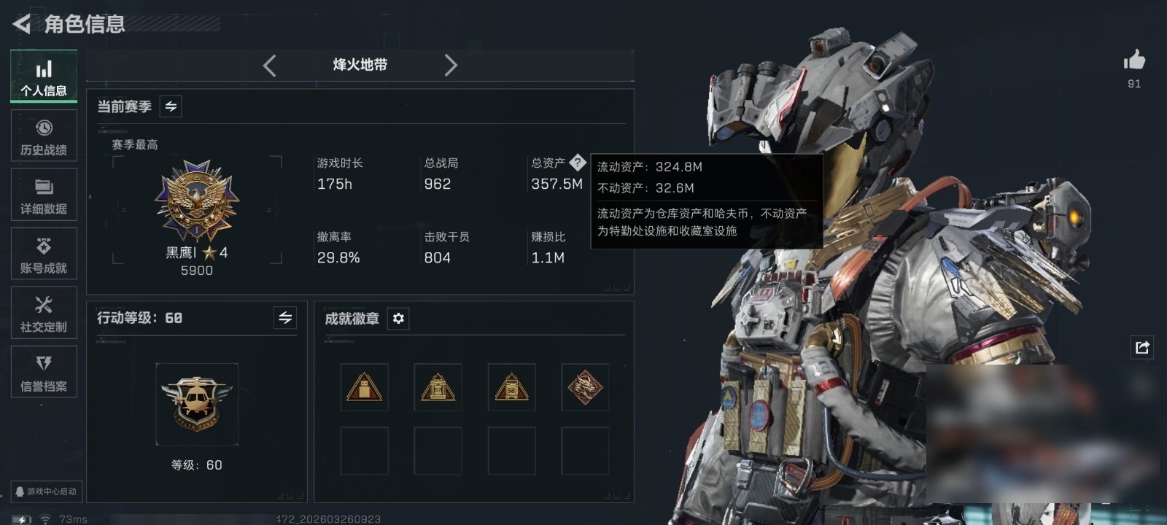Toggle the 行动等级 swap button

(x=285, y=318)
